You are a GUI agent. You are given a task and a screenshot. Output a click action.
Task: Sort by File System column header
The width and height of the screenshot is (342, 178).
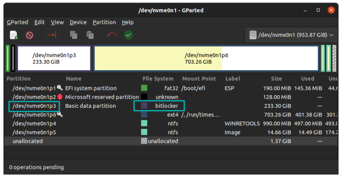click(158, 79)
